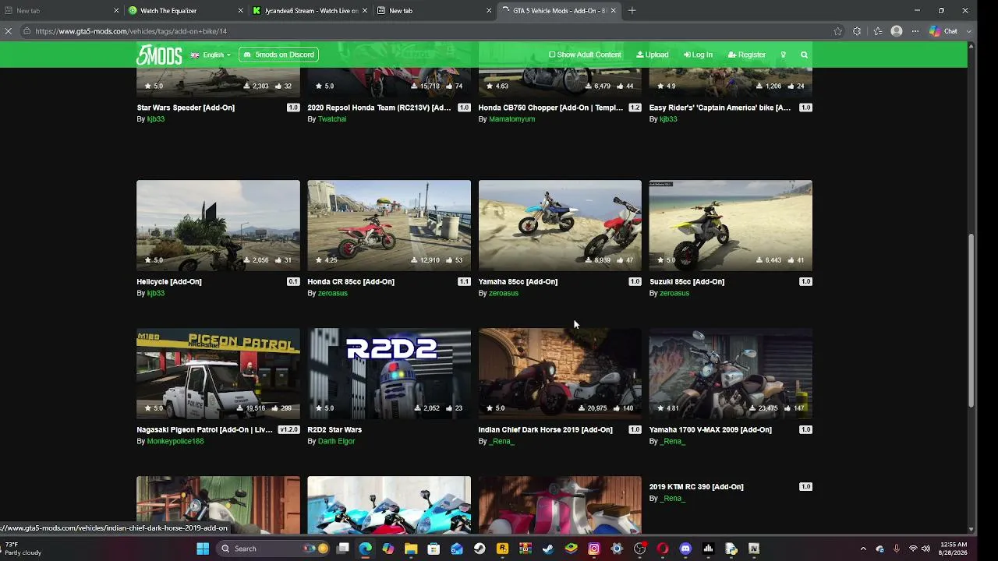Open Instagram from the taskbar
The image size is (998, 561).
point(594,549)
